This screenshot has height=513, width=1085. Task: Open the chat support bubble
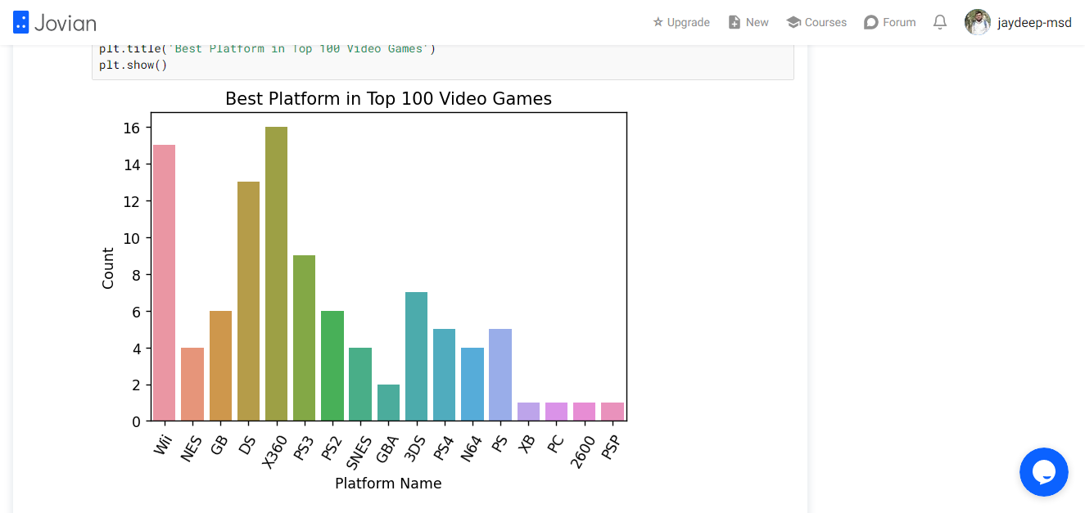point(1044,472)
